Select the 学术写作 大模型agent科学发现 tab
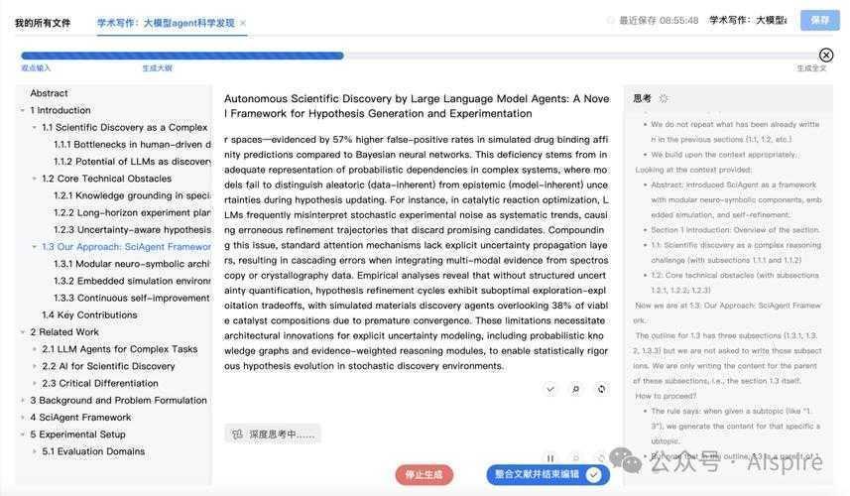This screenshot has width=850, height=496. [165, 23]
